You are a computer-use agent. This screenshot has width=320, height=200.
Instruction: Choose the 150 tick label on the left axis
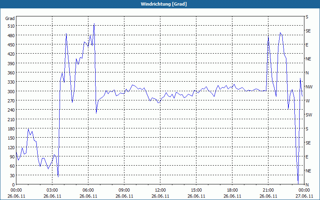(11, 138)
